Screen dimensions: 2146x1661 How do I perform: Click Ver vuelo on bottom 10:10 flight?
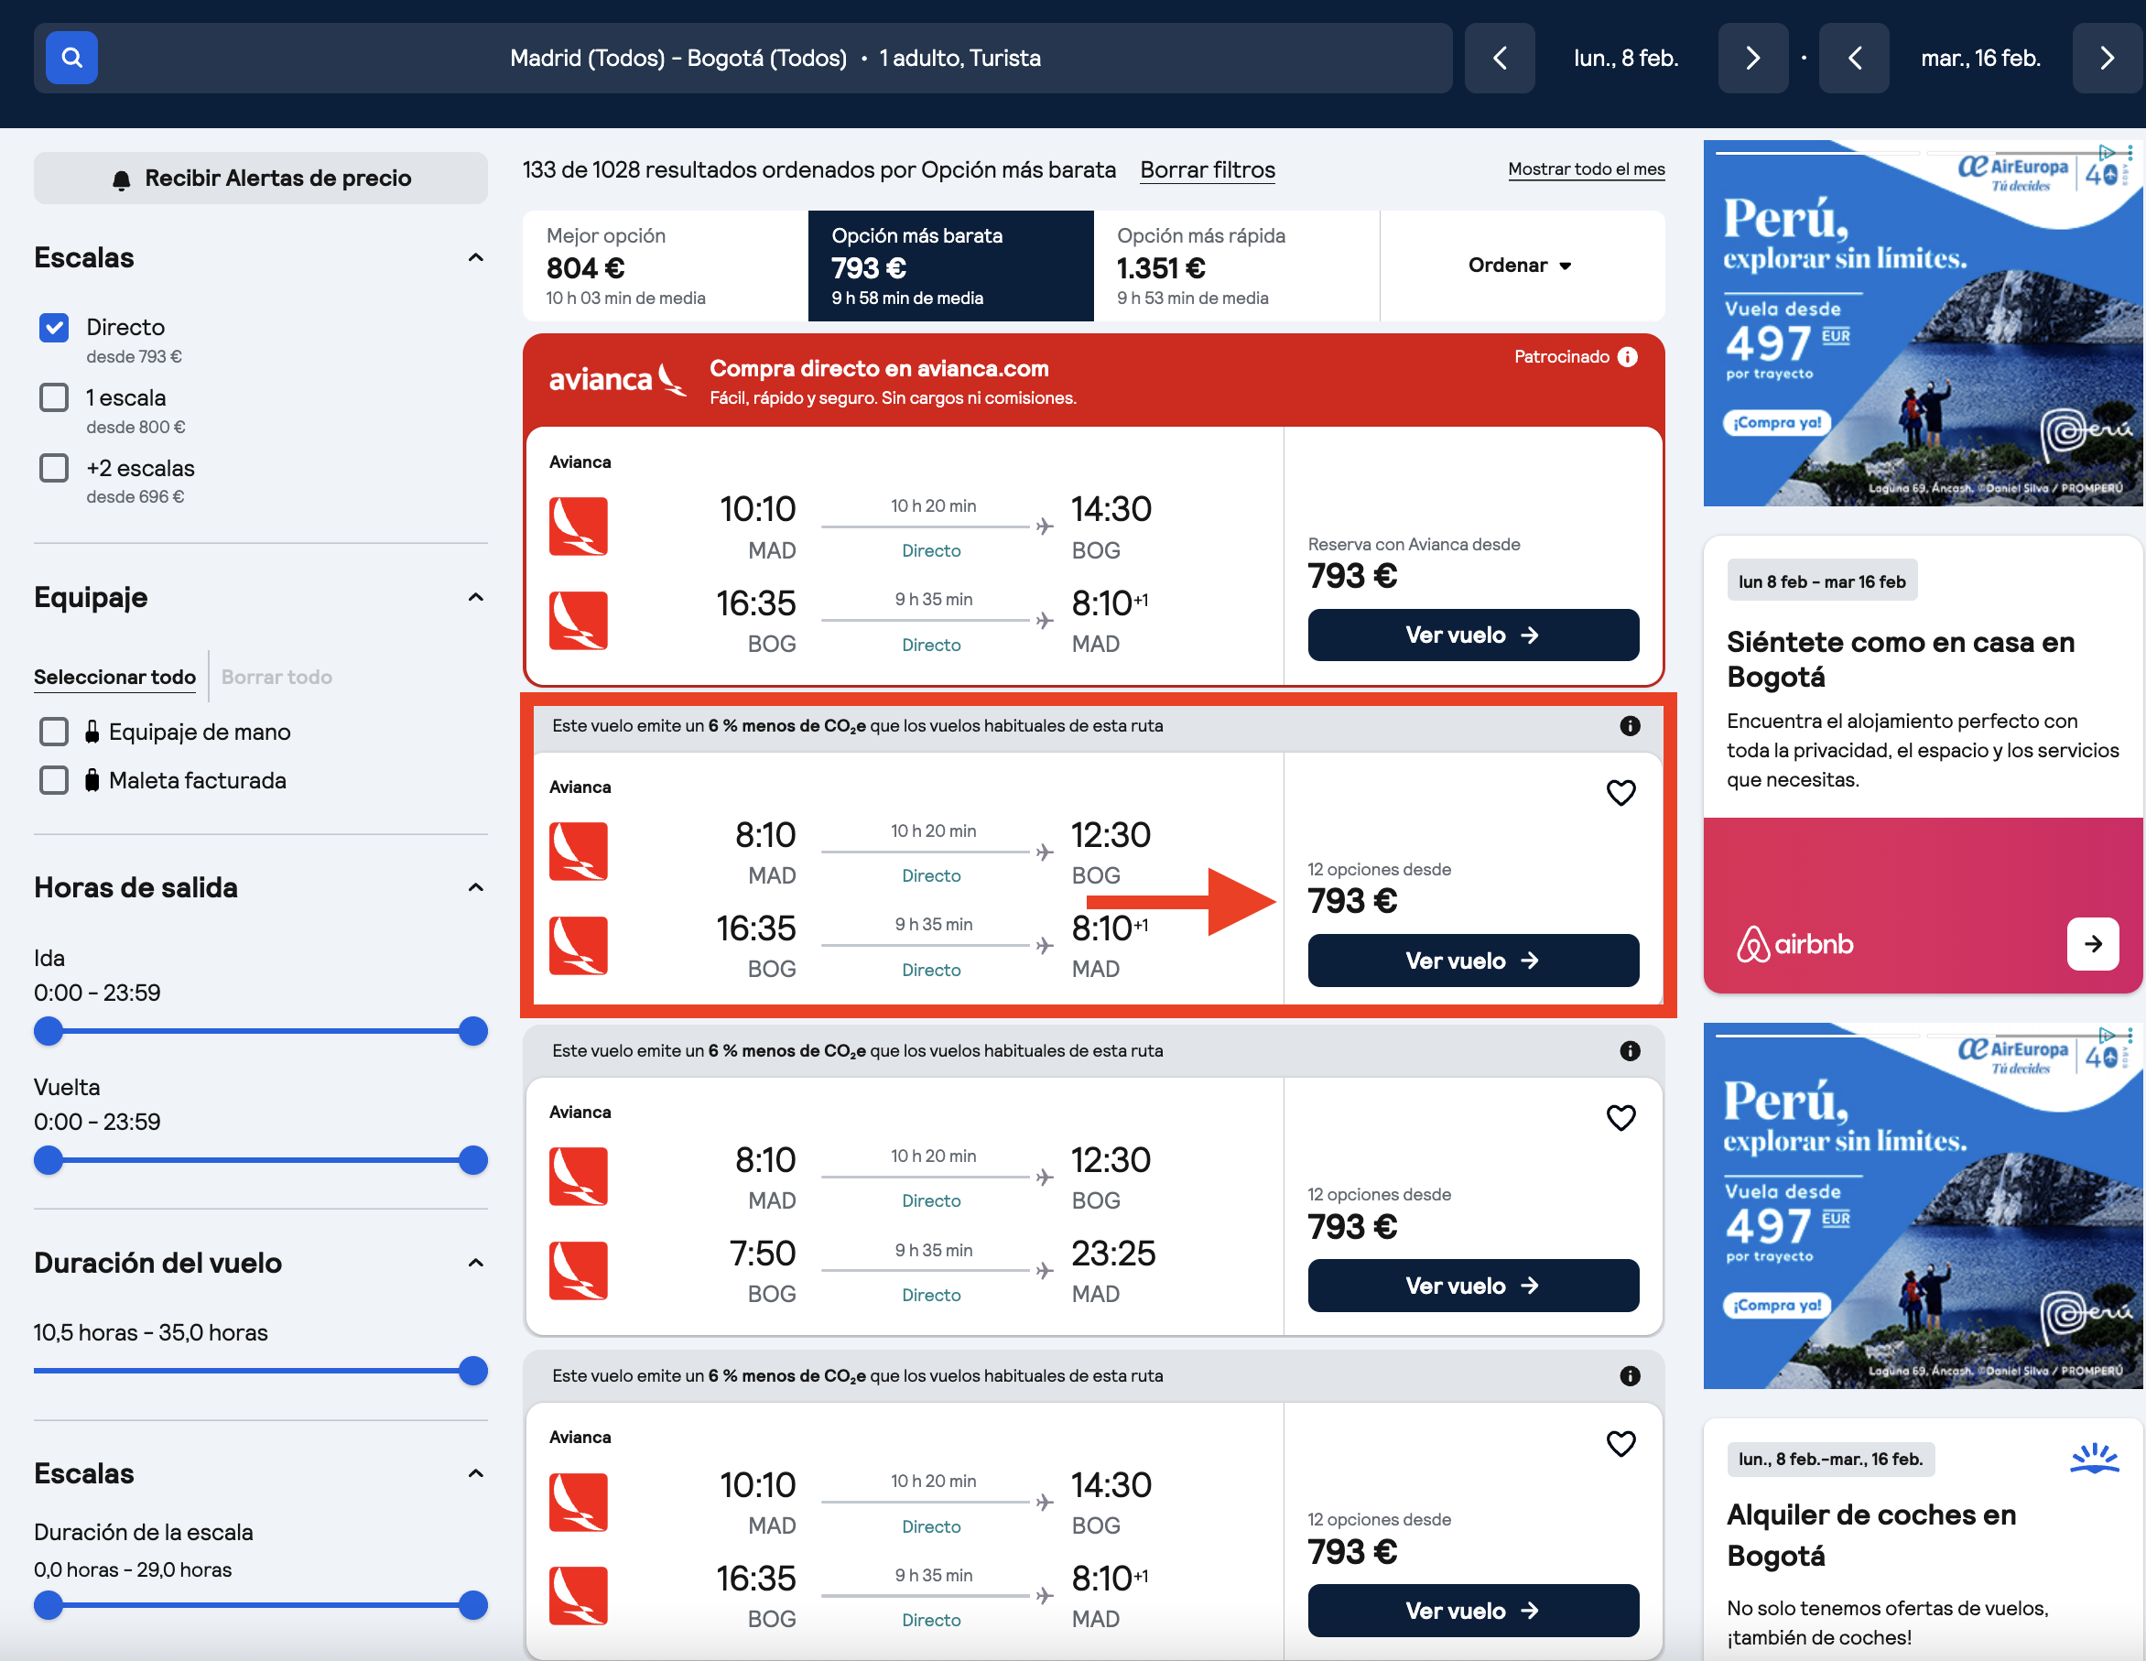coord(1473,1611)
